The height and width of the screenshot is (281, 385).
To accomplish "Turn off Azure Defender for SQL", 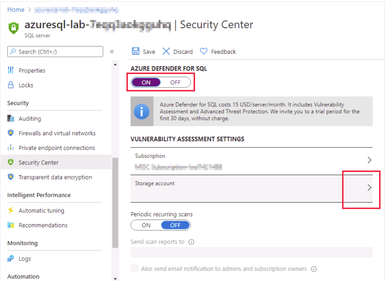I will coord(175,82).
